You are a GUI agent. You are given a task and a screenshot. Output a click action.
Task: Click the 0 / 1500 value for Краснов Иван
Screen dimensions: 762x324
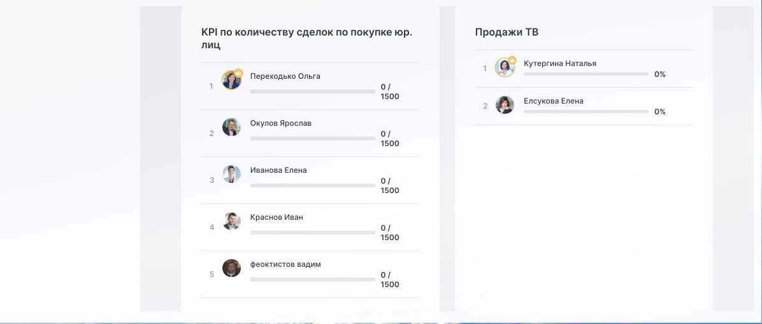pyautogui.click(x=390, y=233)
